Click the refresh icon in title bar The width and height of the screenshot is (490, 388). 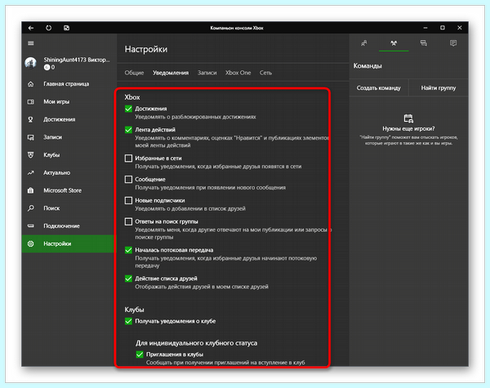[48, 28]
